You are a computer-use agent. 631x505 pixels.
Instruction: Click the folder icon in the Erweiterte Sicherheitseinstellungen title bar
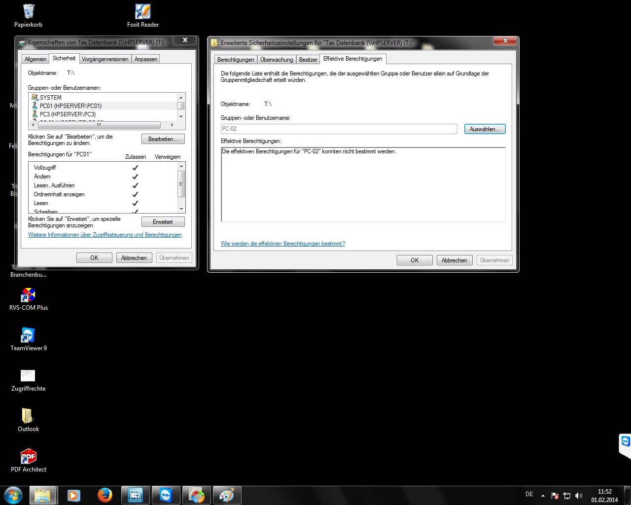pos(214,43)
